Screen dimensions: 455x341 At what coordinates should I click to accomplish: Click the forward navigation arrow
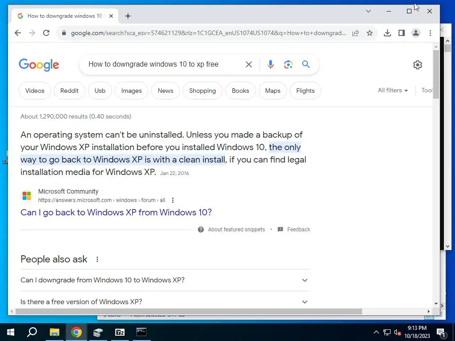pyautogui.click(x=32, y=33)
